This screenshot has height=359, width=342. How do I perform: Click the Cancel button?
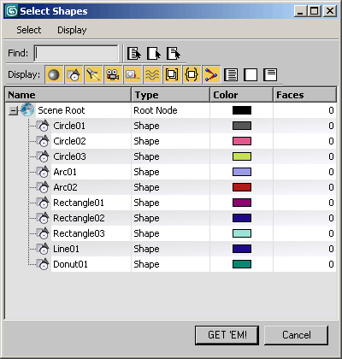click(x=296, y=335)
